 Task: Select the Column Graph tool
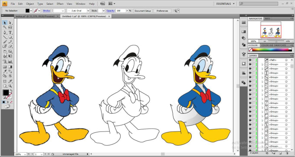tap(10, 61)
